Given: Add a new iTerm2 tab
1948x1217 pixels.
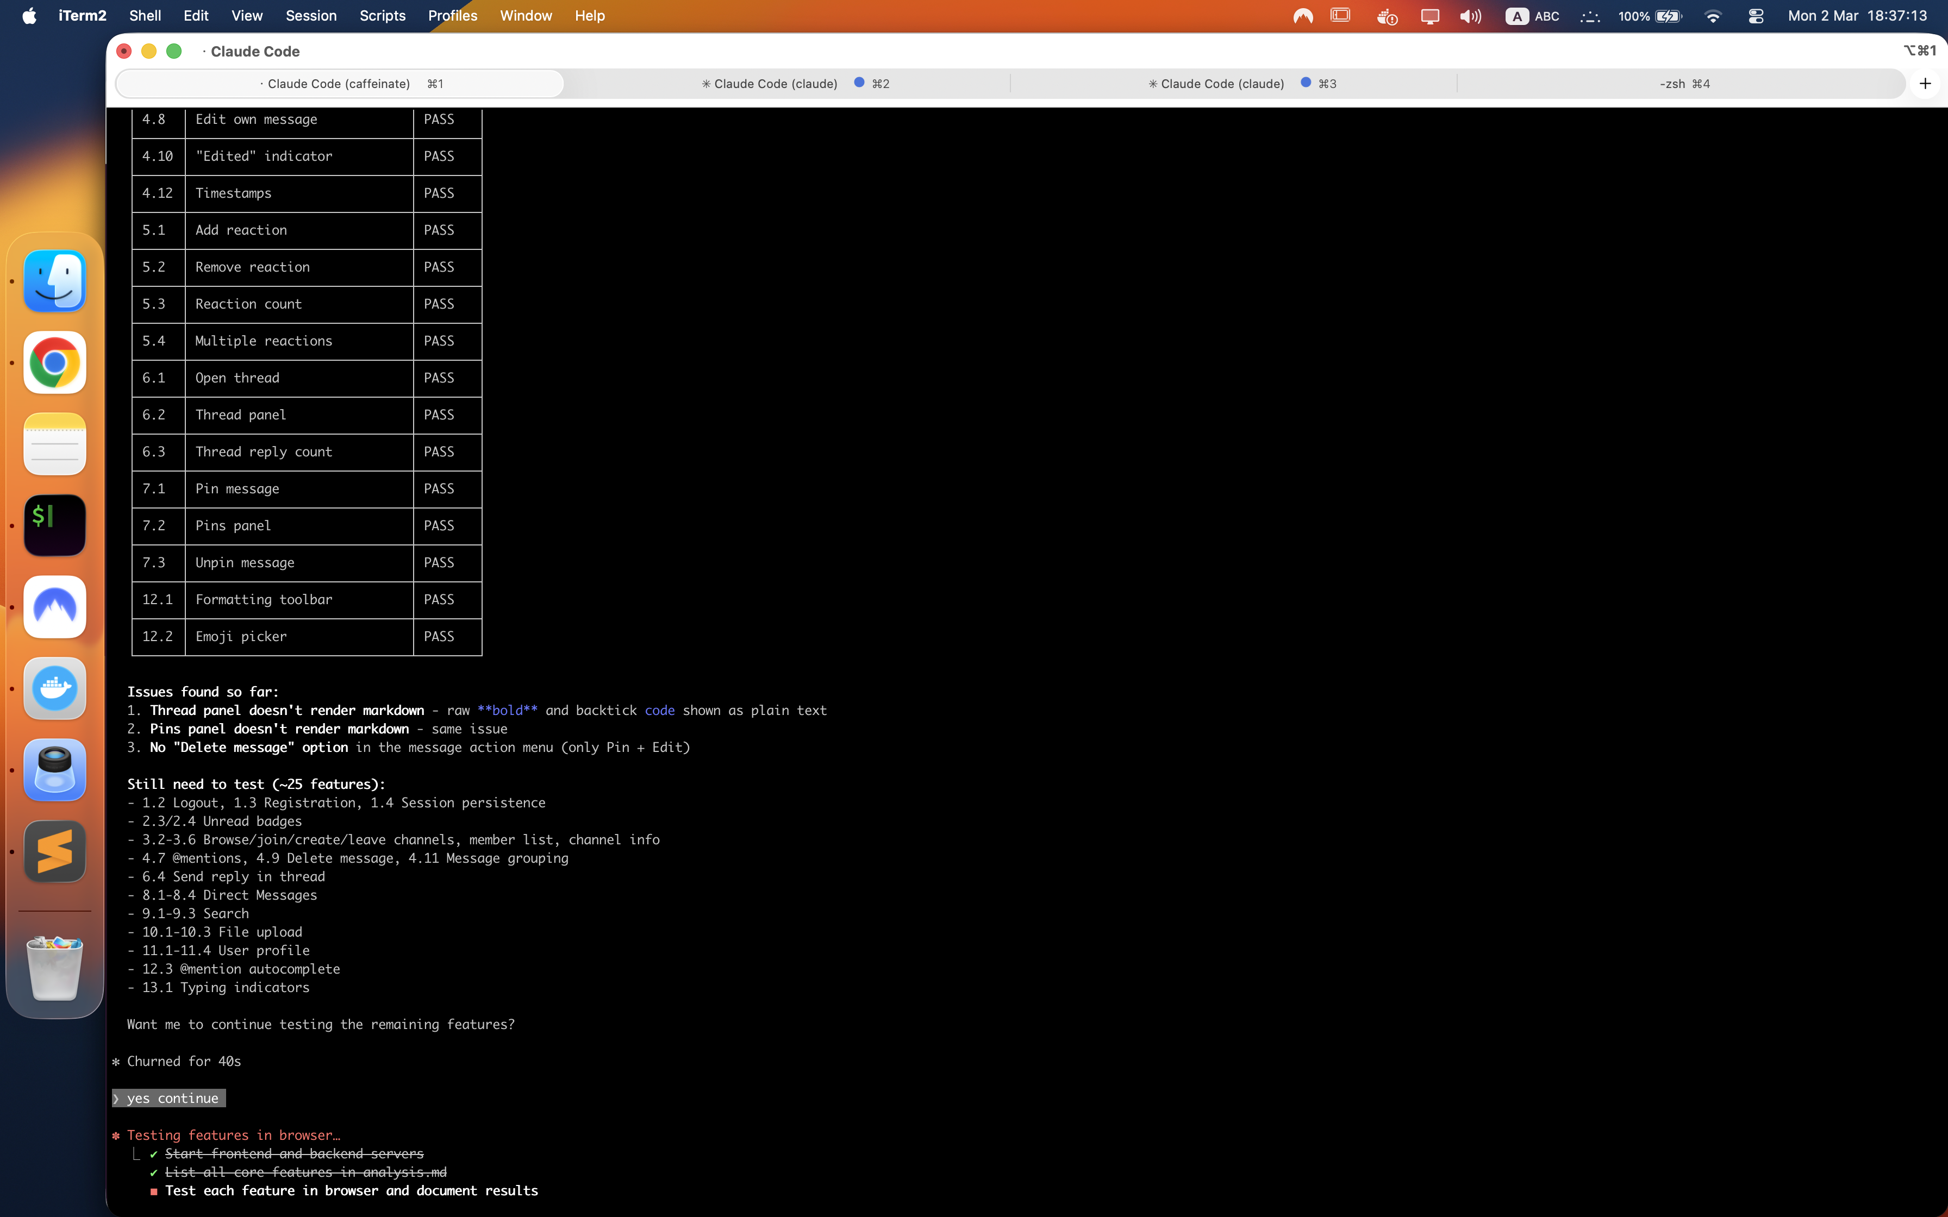Looking at the screenshot, I should point(1925,84).
